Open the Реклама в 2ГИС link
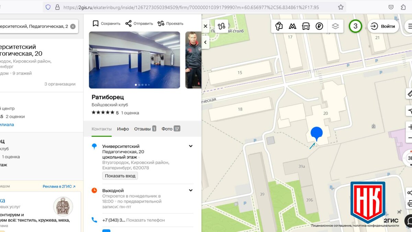 (x=59, y=186)
